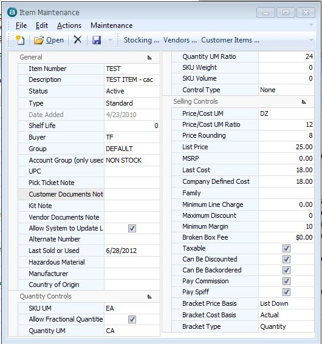Toggle Allow Fractional Quantities checkbox
Viewport: 322px width, 344px height.
(132, 319)
